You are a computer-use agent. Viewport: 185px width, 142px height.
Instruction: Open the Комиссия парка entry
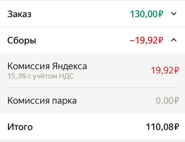[42, 101]
